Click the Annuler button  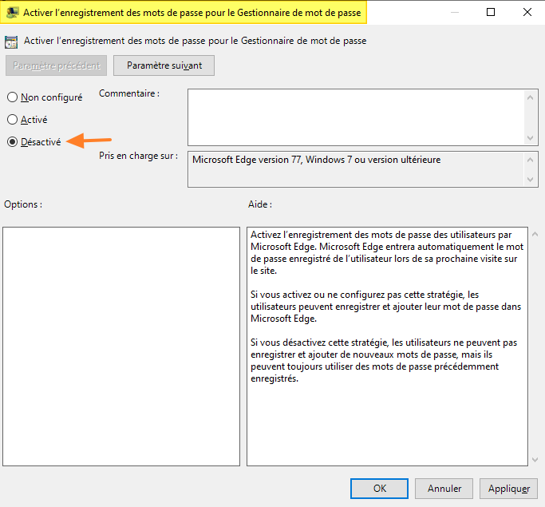click(x=444, y=489)
